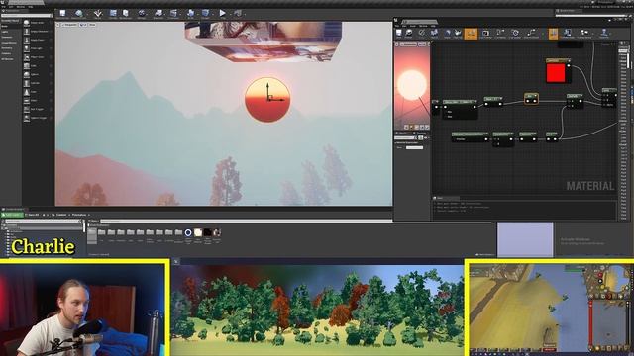Select the black material asset thumbnail
The width and height of the screenshot is (634, 356).
[x=207, y=232]
